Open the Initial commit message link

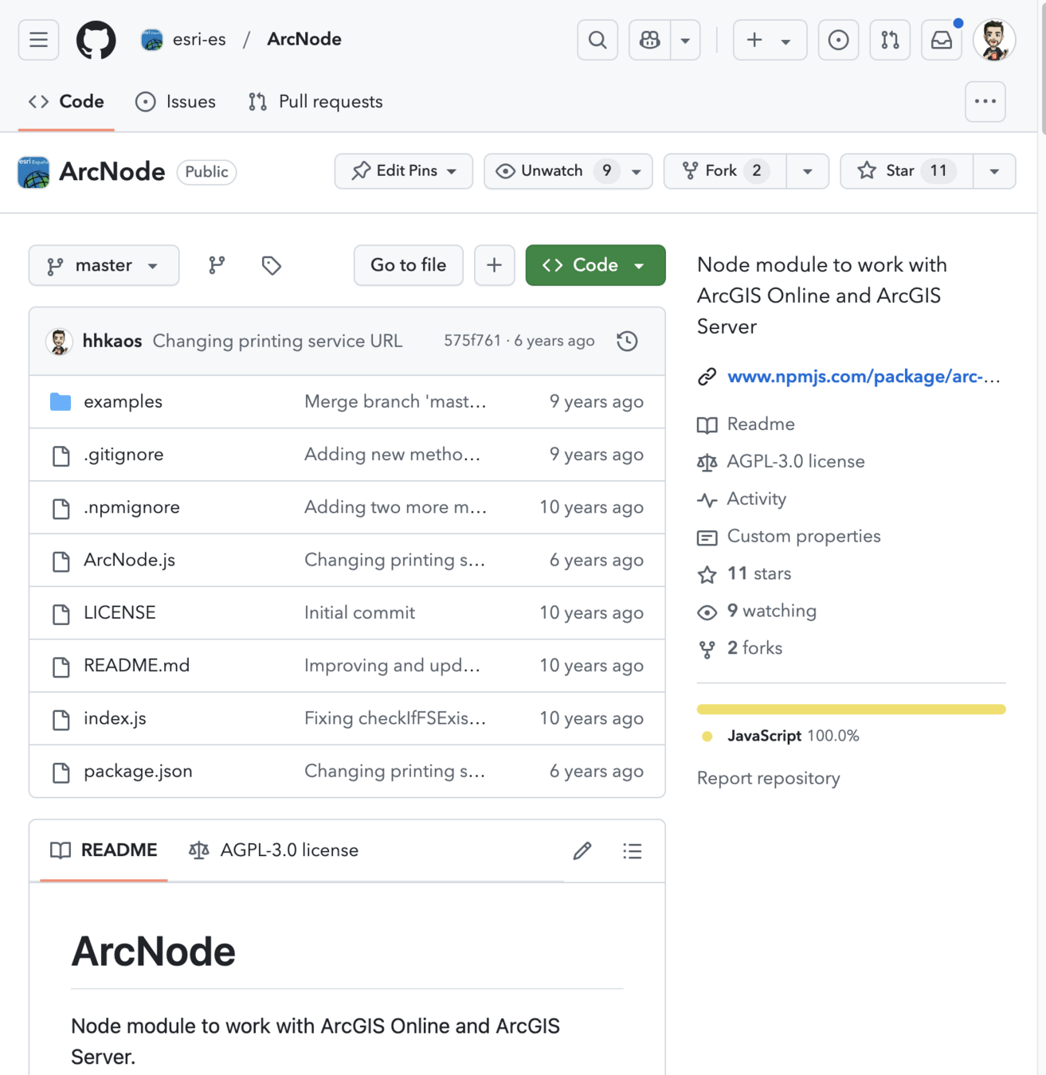pos(359,612)
